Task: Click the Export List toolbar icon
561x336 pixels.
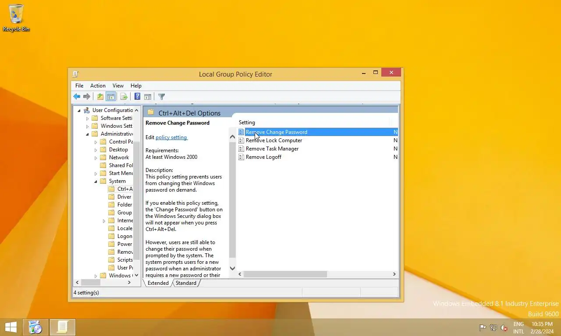Action: 124,97
